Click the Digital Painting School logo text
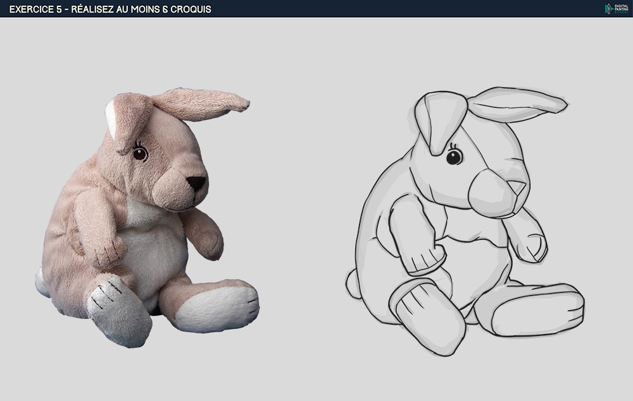 pos(621,8)
